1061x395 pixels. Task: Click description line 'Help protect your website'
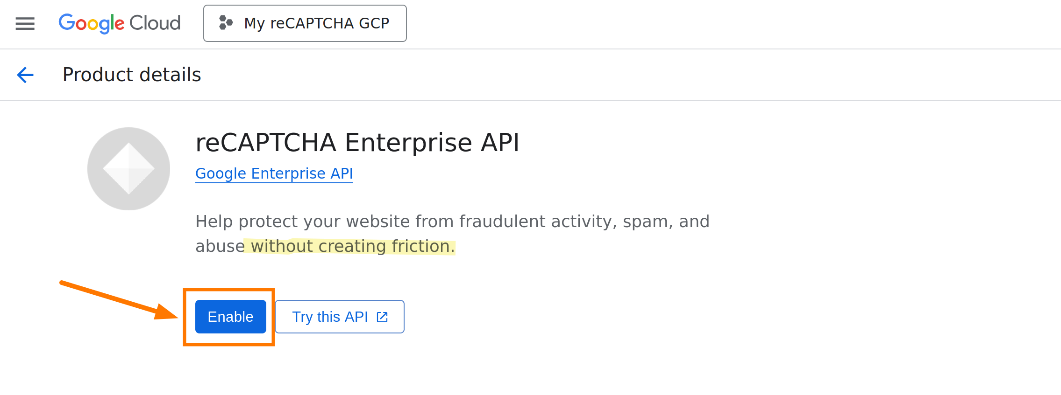tap(452, 221)
